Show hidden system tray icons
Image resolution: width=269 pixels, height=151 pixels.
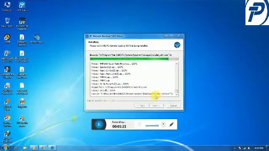pos(235,148)
